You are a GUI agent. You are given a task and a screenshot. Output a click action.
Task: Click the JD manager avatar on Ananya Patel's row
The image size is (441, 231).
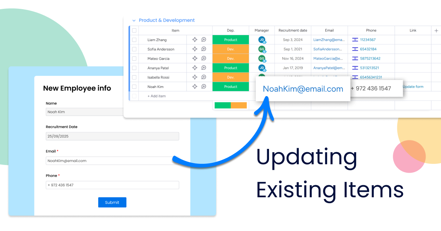(261, 67)
